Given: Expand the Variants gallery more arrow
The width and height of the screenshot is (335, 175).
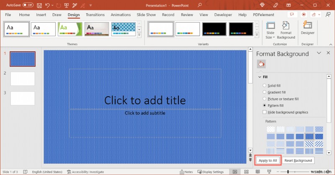Looking at the screenshot, I should tap(257, 35).
